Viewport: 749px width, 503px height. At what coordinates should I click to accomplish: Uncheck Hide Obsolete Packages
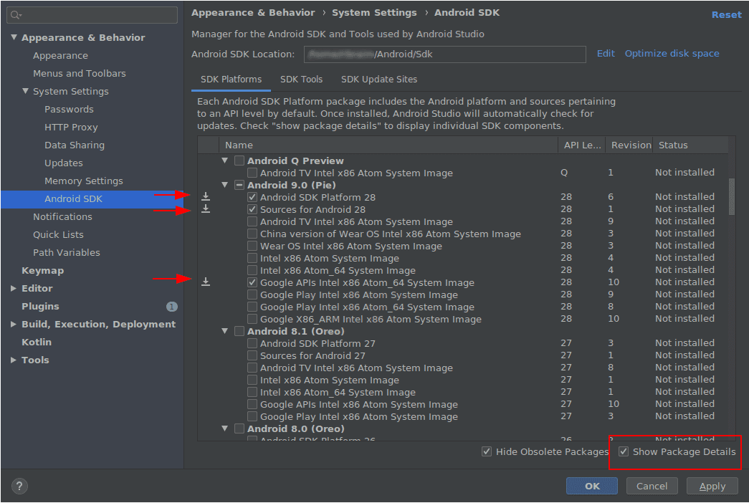click(x=487, y=451)
